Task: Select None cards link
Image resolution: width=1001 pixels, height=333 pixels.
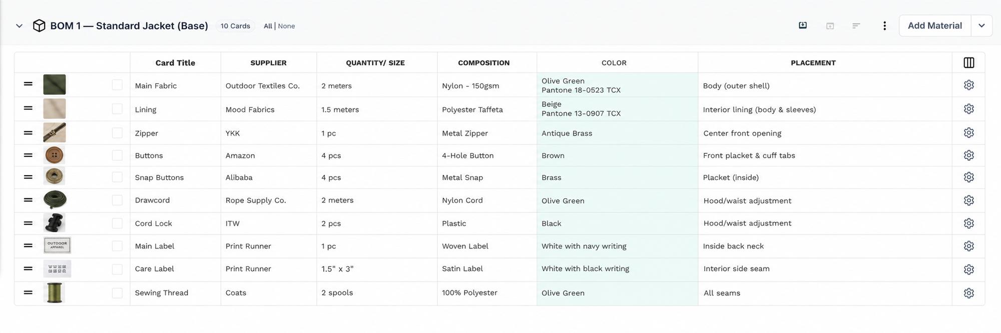Action: [286, 26]
